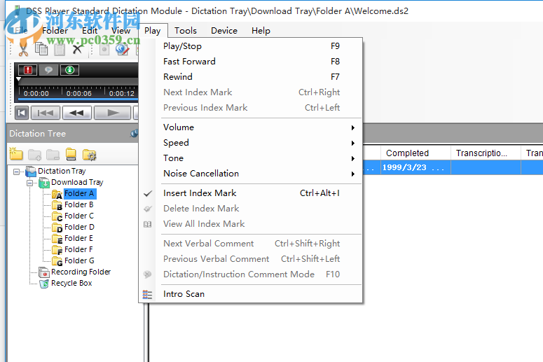Click the 1999/3/23 completed date cell
This screenshot has height=362, width=543.
click(415, 167)
